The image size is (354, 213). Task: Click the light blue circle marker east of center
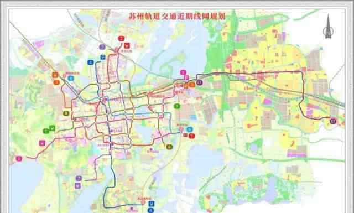click(x=190, y=129)
